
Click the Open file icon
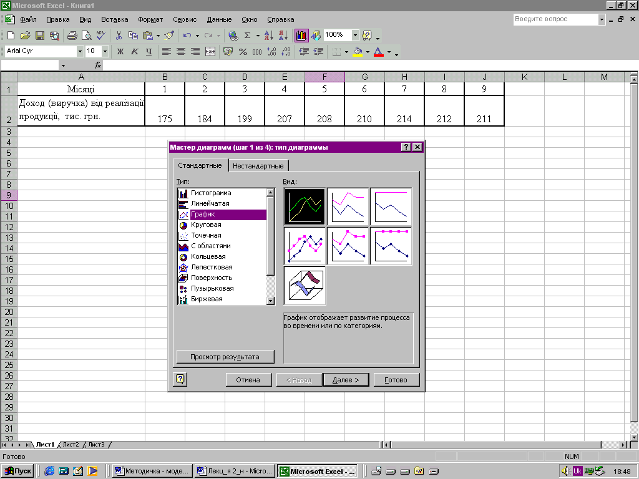click(25, 36)
